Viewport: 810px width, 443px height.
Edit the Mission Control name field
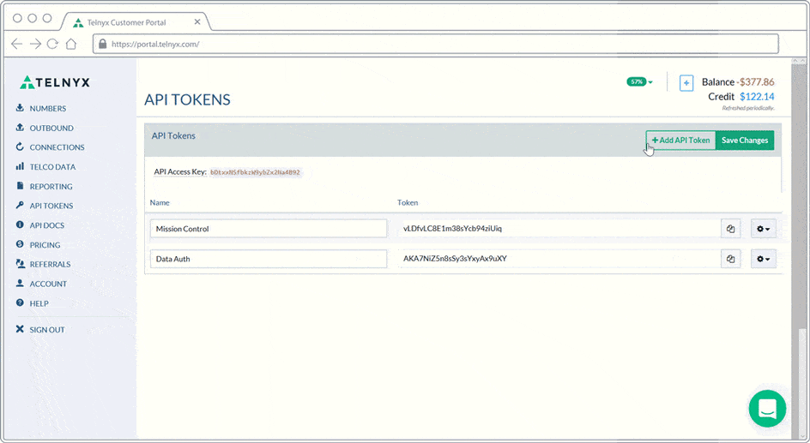tap(269, 229)
